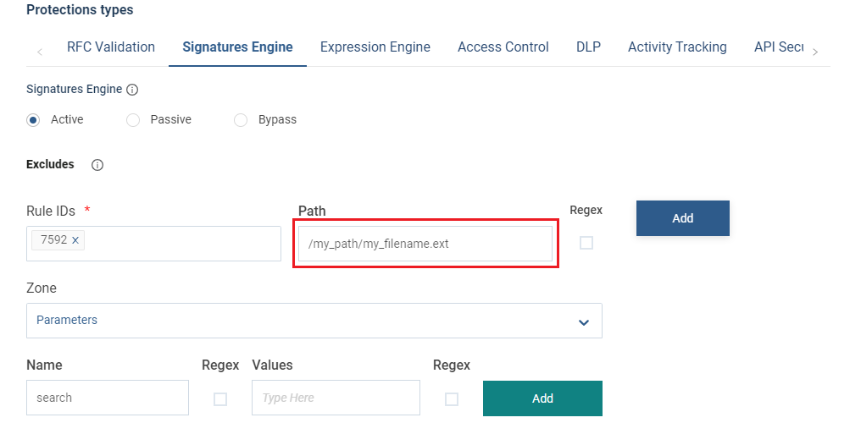This screenshot has height=423, width=861.
Task: Click info icon beside Excludes heading
Action: point(97,165)
